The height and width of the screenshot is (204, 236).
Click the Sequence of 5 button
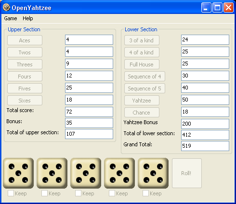[x=144, y=89]
